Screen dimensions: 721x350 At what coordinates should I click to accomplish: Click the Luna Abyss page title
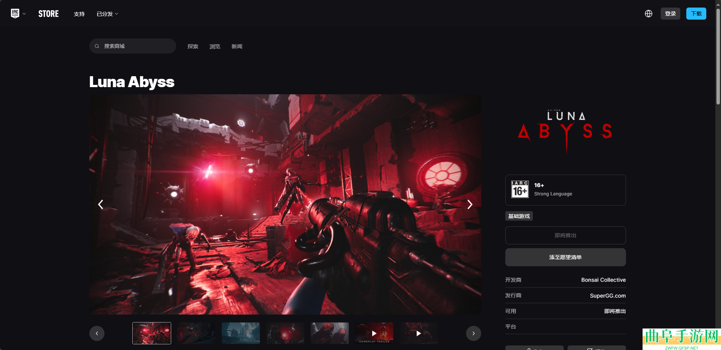coord(132,82)
